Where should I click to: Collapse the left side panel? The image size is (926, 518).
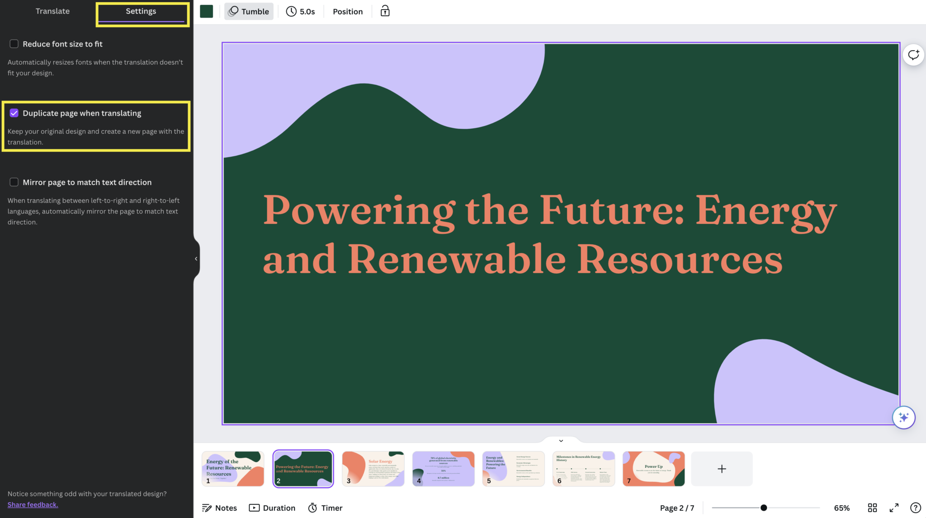point(196,259)
